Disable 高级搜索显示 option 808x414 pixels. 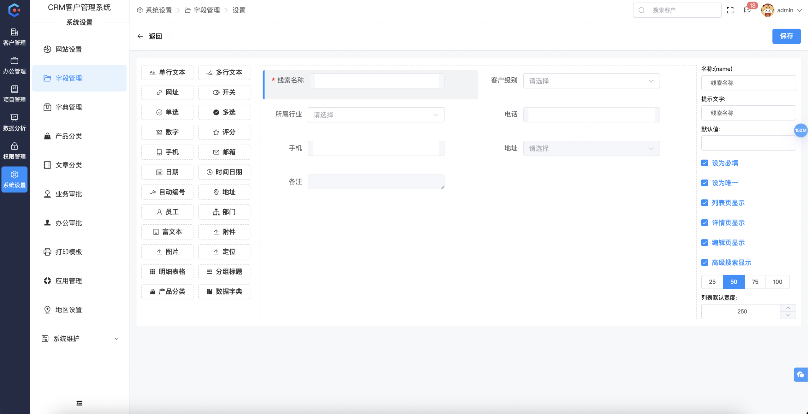705,262
